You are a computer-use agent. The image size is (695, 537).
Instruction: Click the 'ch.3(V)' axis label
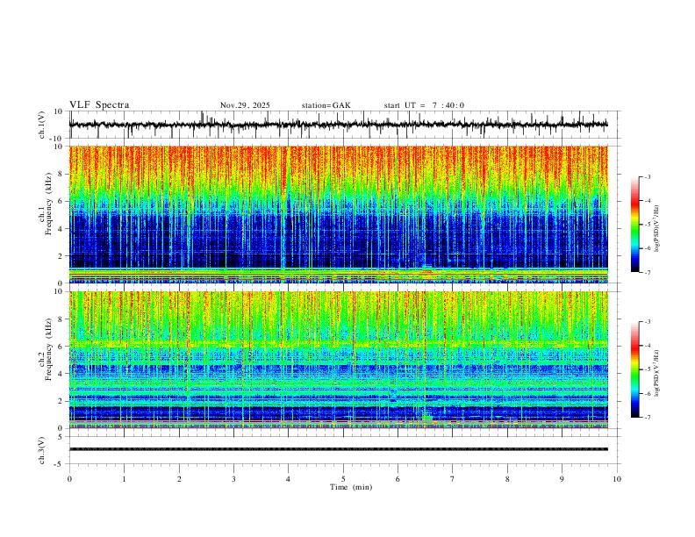pos(42,451)
